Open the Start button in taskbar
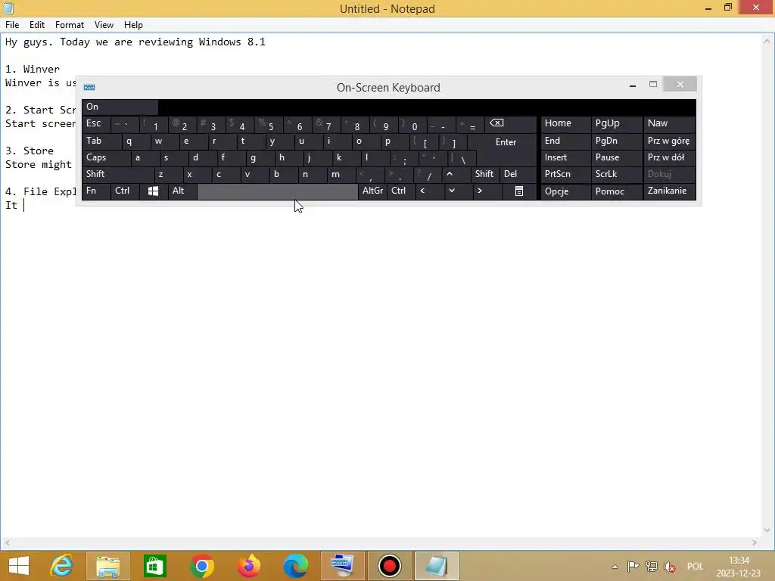The width and height of the screenshot is (775, 581). 19,566
